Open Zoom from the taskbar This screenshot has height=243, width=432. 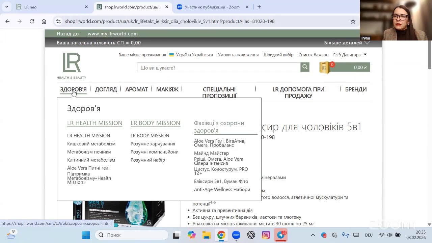coord(236,235)
